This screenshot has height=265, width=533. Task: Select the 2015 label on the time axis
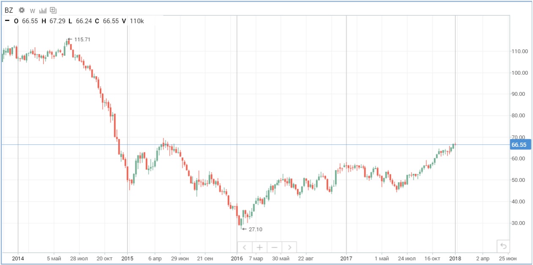[127, 258]
